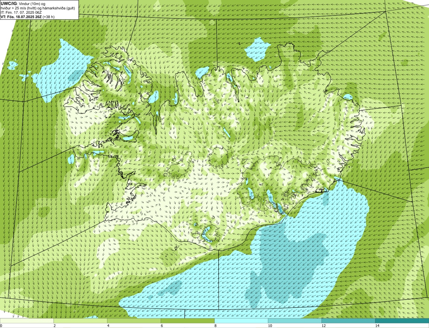This screenshot has height=328, width=429.
Task: Click the 10–12 m/s cyan legend swatch
Action: click(x=295, y=321)
